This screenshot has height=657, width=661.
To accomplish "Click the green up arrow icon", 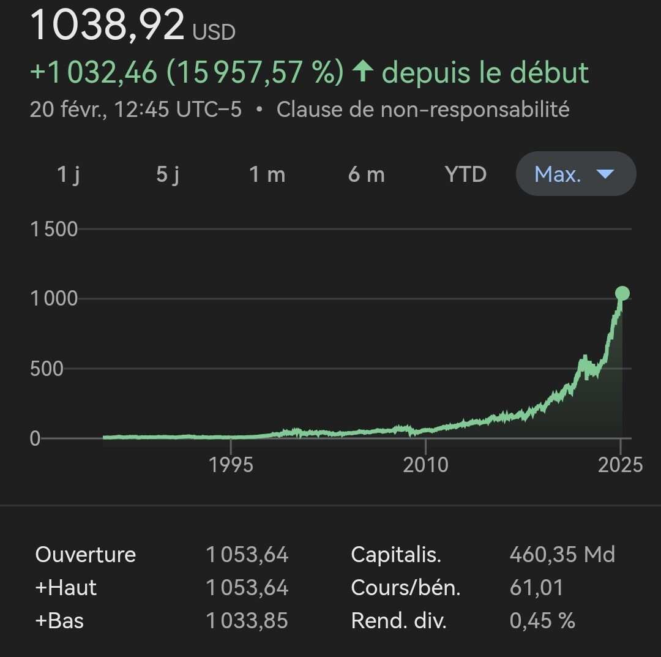I will [363, 71].
